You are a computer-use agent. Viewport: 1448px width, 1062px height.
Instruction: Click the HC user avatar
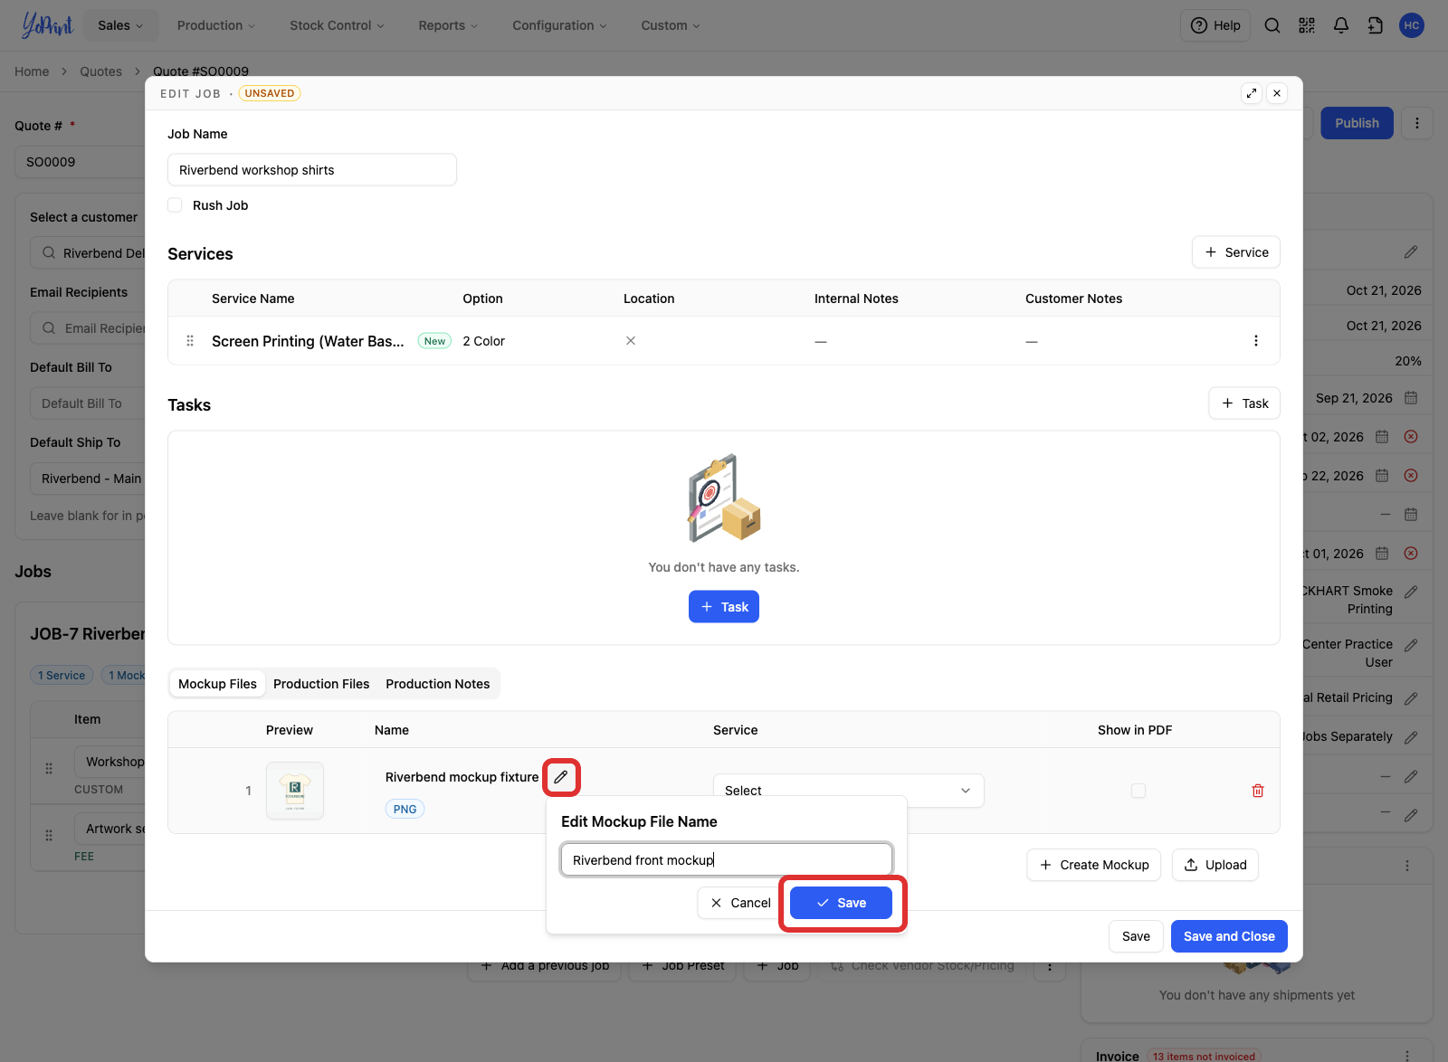coord(1412,25)
